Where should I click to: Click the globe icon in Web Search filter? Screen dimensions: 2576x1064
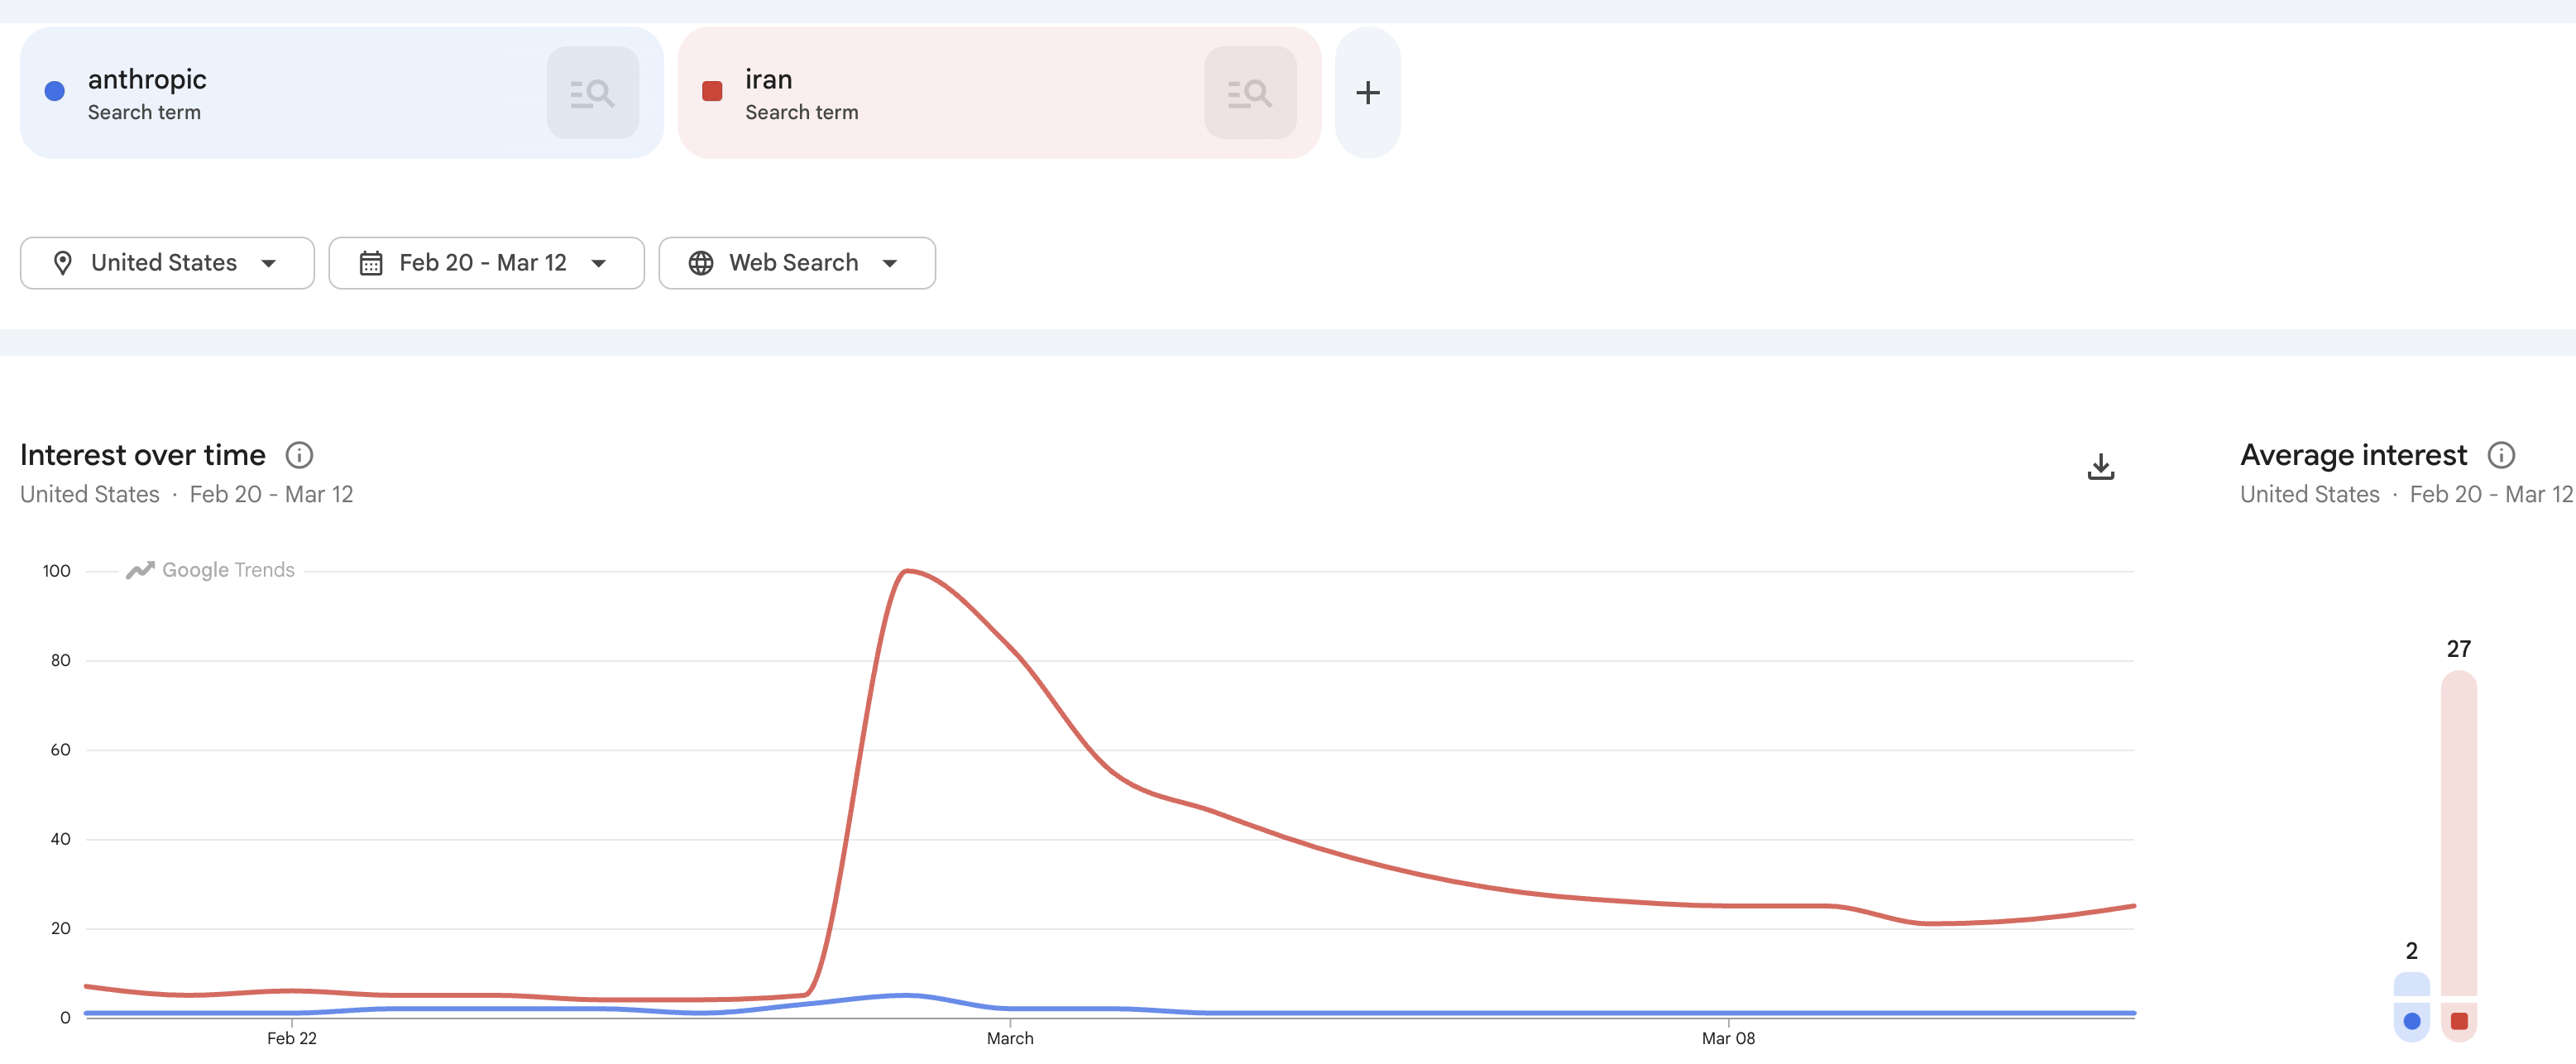tap(701, 263)
